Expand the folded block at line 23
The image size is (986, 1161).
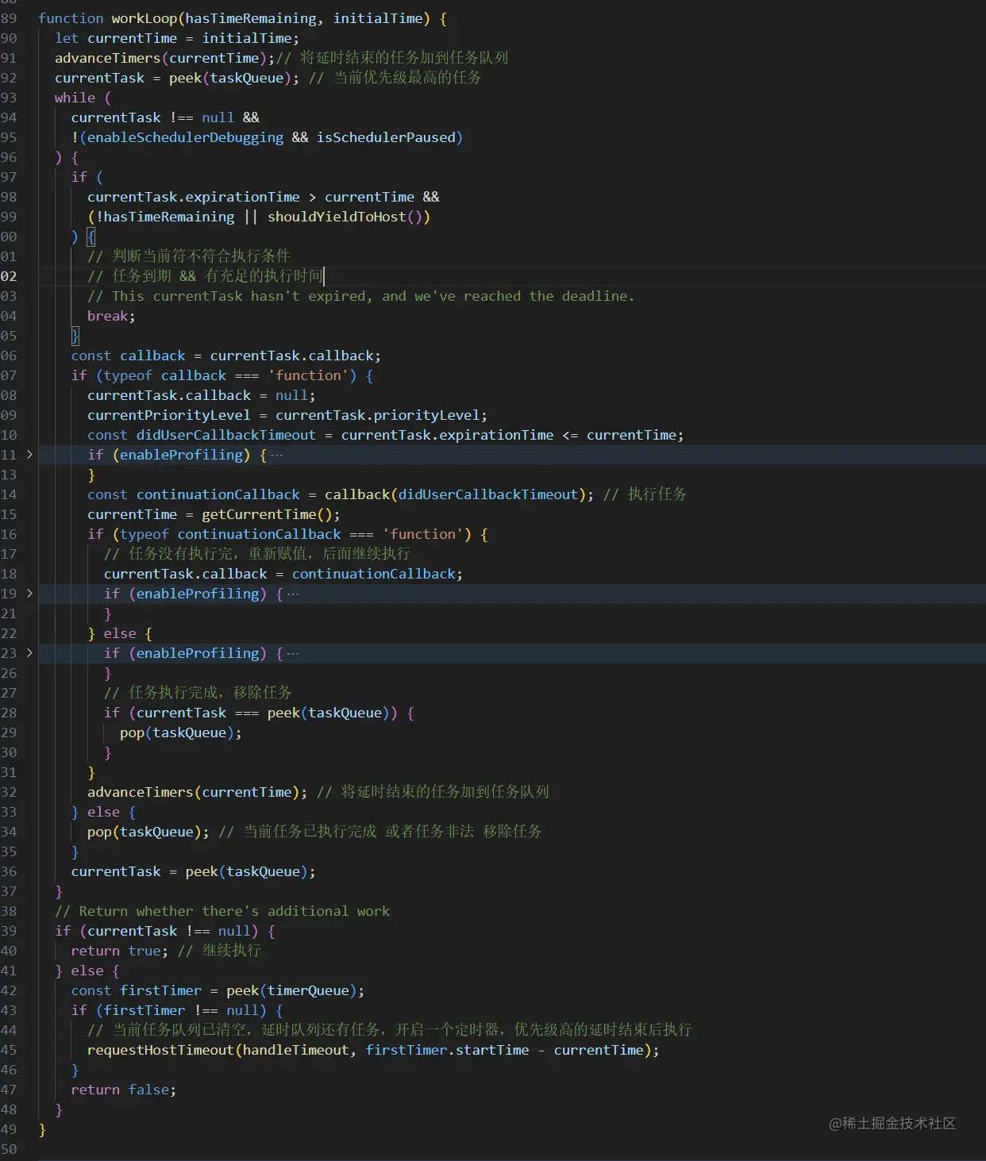tap(29, 653)
